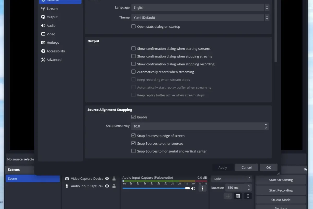Open the Stream settings page
Viewport: 313px width, 209px height.
click(60, 9)
